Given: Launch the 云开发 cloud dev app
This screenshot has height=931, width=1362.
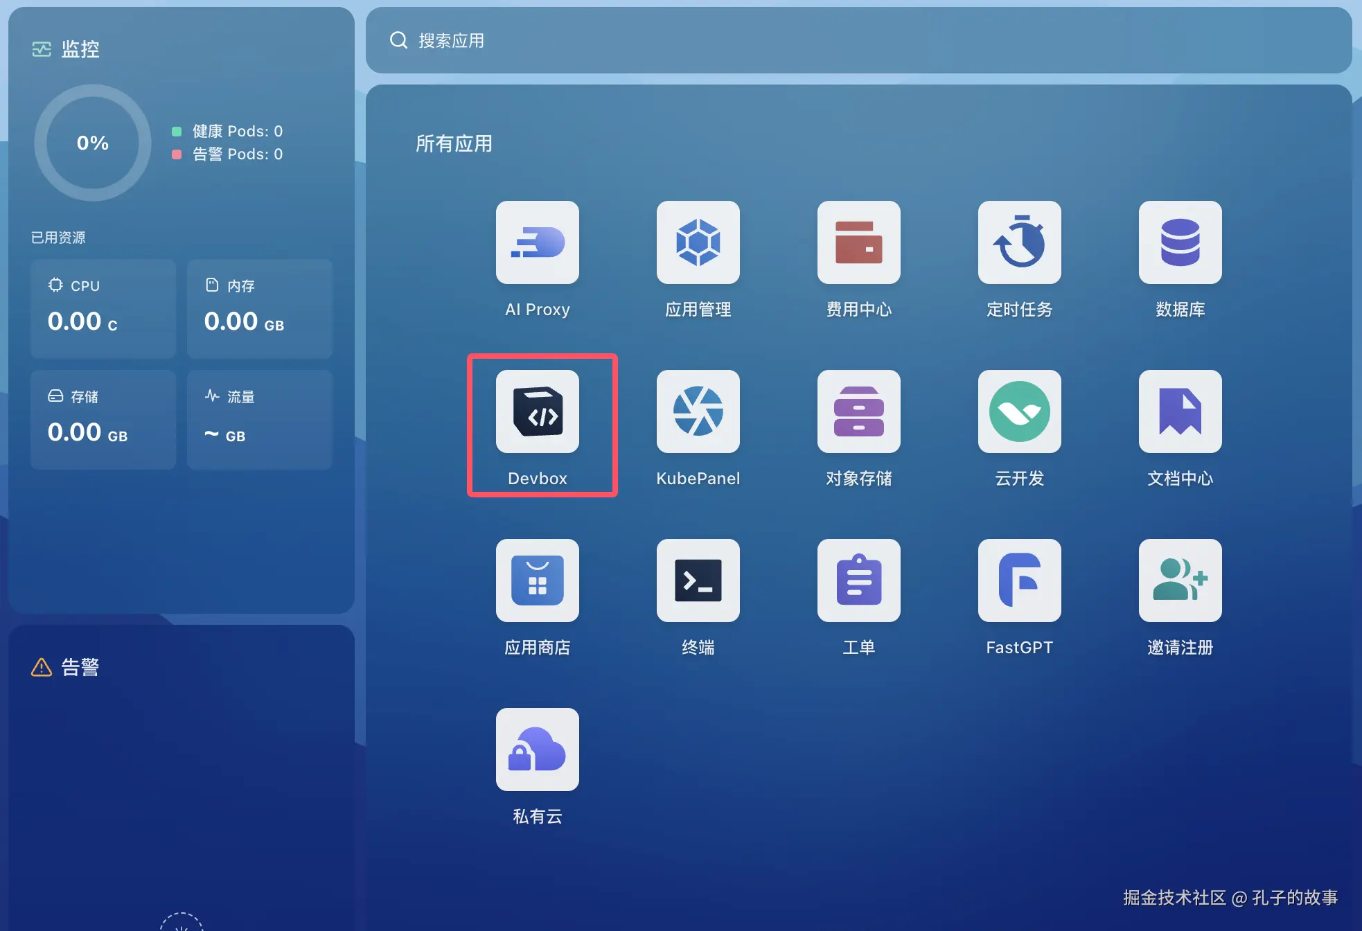Looking at the screenshot, I should coord(1019,411).
